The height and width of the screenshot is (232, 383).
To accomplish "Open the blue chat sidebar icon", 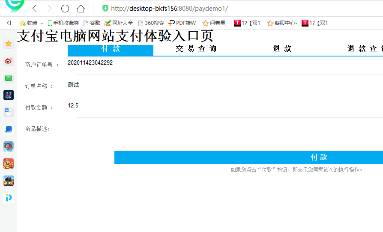I will coord(9,129).
